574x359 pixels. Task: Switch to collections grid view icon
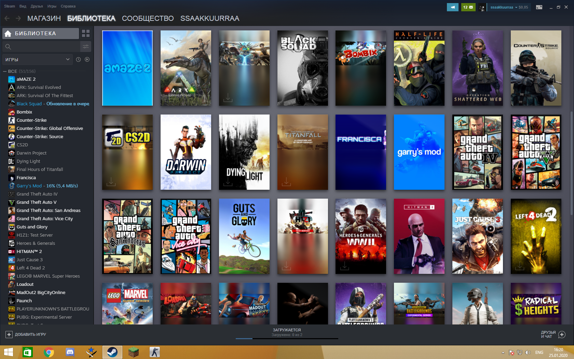86,33
